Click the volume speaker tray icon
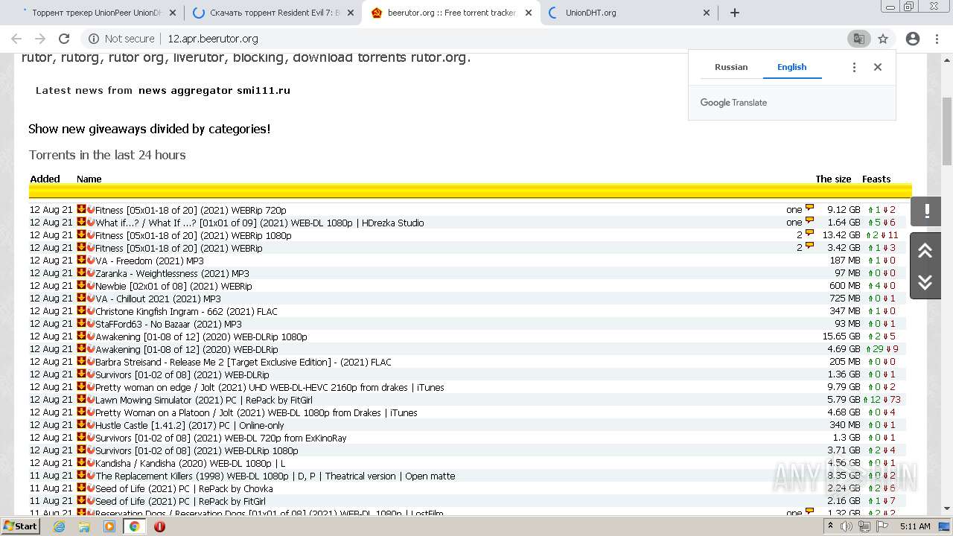This screenshot has width=953, height=536. [847, 526]
